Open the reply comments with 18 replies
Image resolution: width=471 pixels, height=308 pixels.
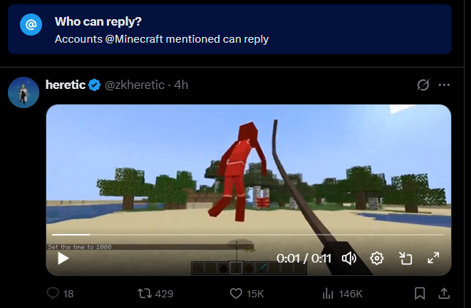[60, 293]
